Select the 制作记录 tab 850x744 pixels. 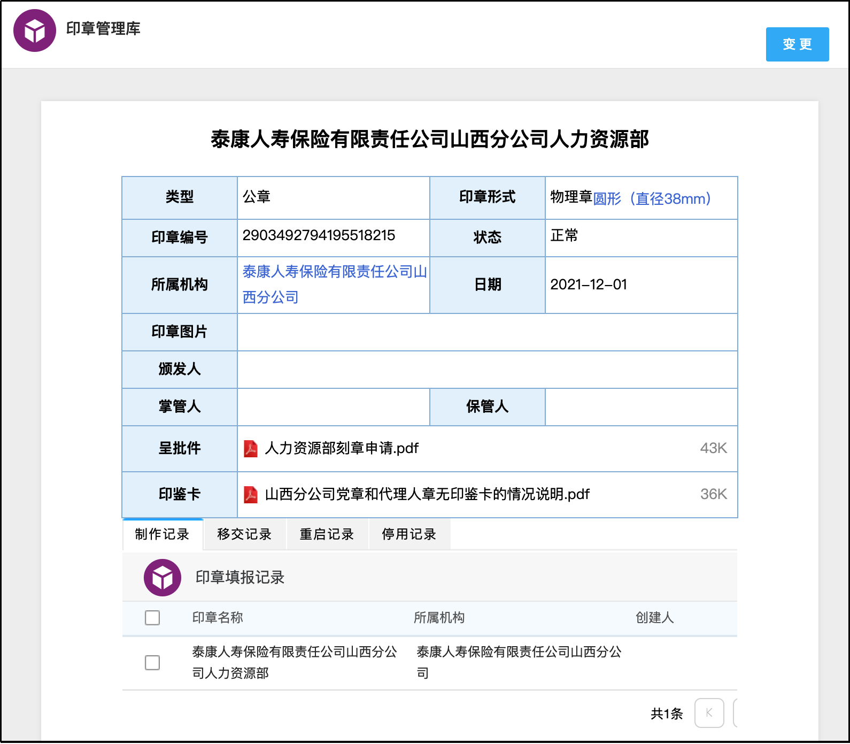click(163, 534)
